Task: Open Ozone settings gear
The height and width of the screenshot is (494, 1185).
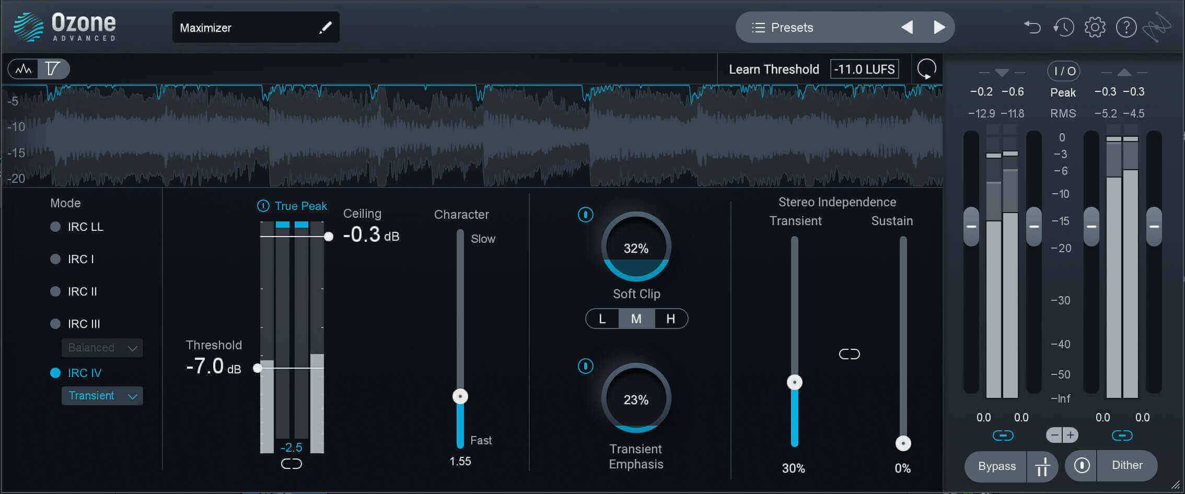Action: click(1095, 27)
